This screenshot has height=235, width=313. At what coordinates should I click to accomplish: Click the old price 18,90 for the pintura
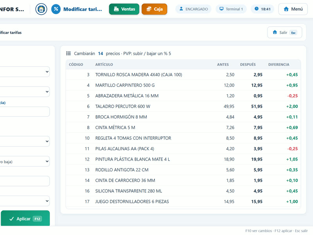229,159
